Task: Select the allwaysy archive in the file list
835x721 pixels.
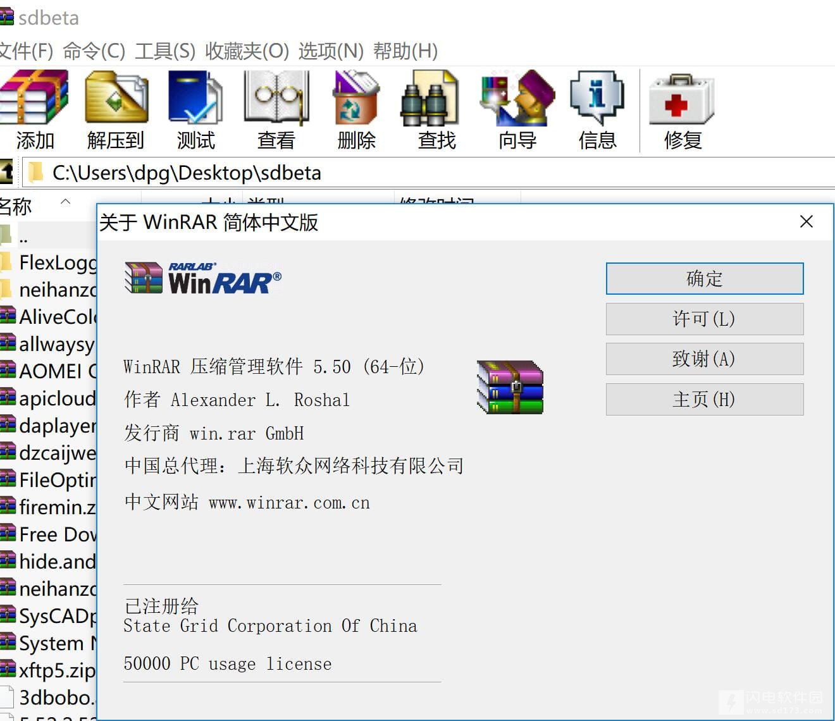Action: [x=48, y=343]
